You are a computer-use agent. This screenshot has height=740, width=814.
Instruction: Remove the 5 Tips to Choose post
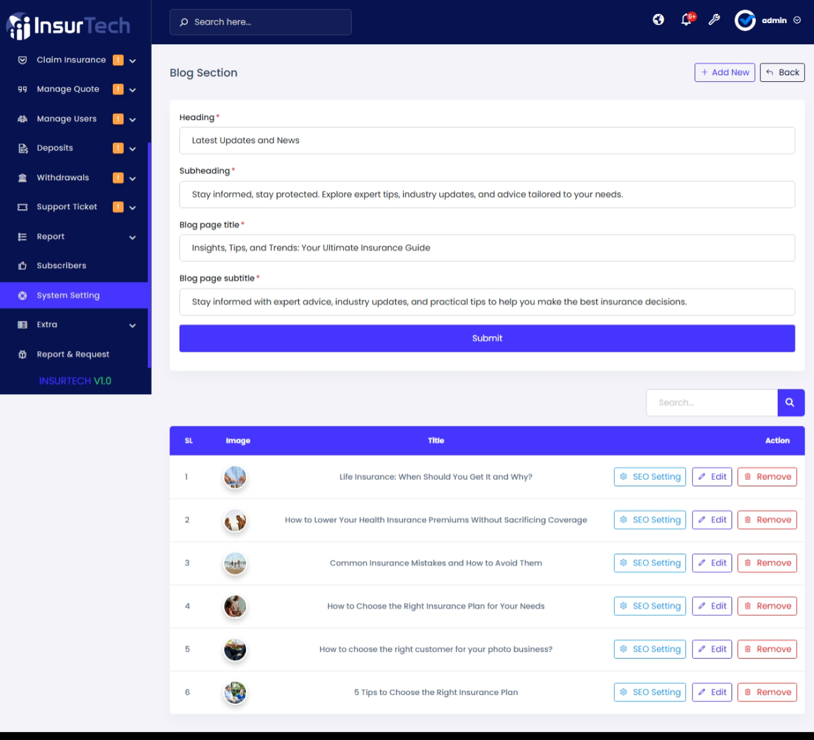(767, 692)
